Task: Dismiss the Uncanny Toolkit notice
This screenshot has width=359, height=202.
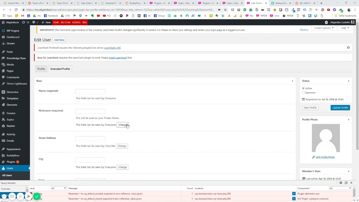Action: 304,30
